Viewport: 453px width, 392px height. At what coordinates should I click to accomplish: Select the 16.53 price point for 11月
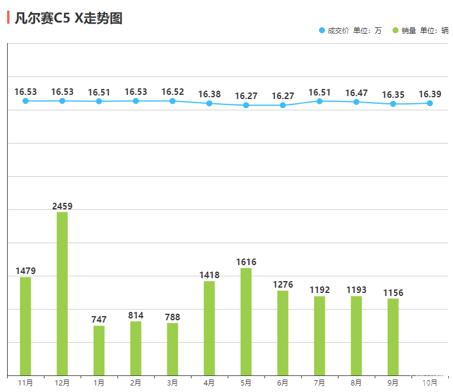[25, 101]
